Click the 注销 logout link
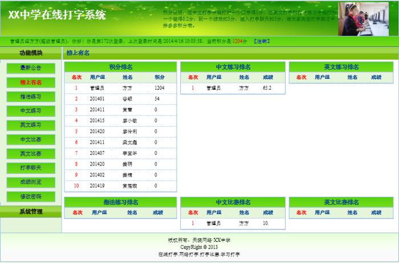The width and height of the screenshot is (399, 263). (x=262, y=41)
